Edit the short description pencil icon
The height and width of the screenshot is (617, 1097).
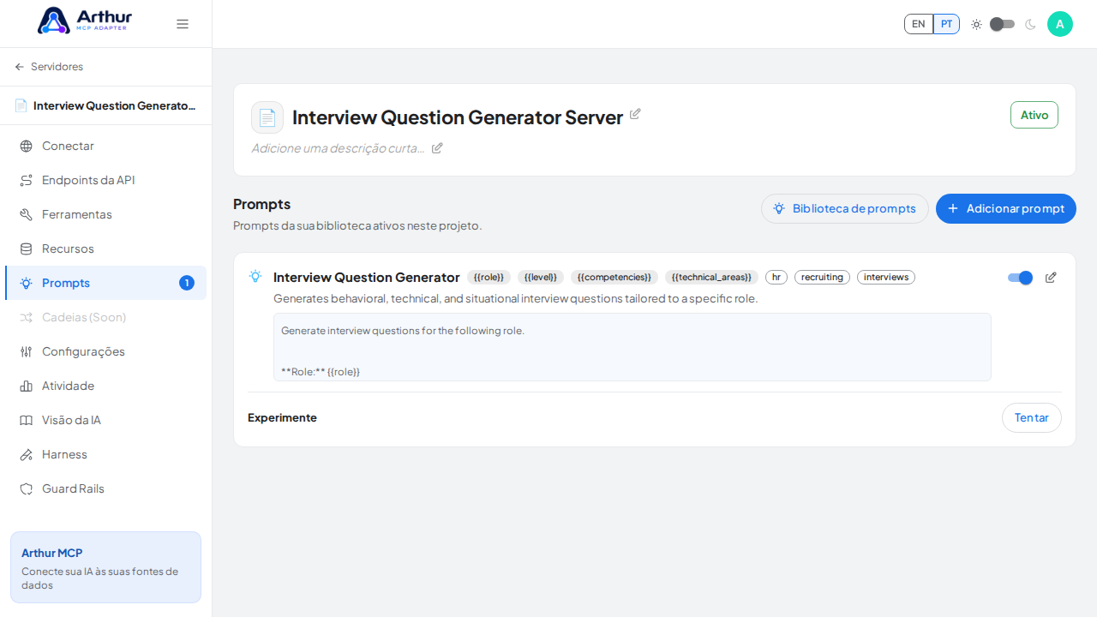pyautogui.click(x=437, y=148)
